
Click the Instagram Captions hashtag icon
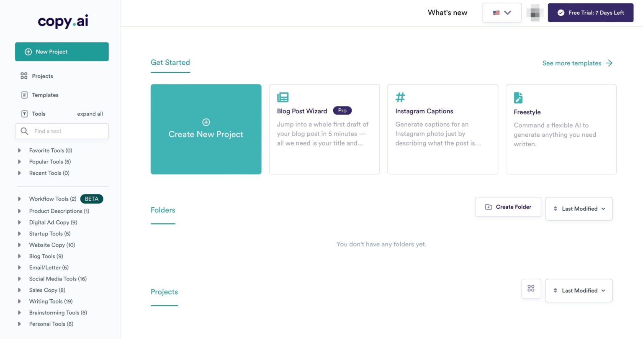400,97
